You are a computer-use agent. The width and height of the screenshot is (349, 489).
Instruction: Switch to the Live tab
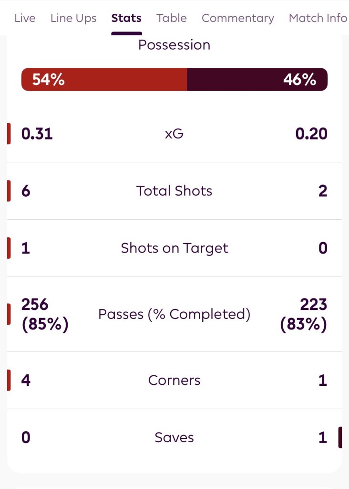click(25, 19)
